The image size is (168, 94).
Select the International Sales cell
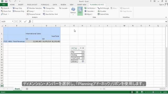point(33,31)
